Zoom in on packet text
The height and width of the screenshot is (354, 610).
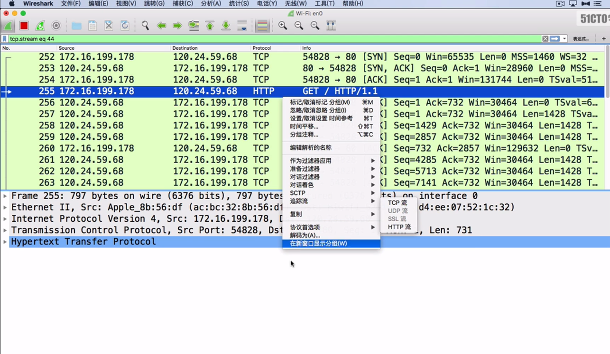tap(283, 26)
